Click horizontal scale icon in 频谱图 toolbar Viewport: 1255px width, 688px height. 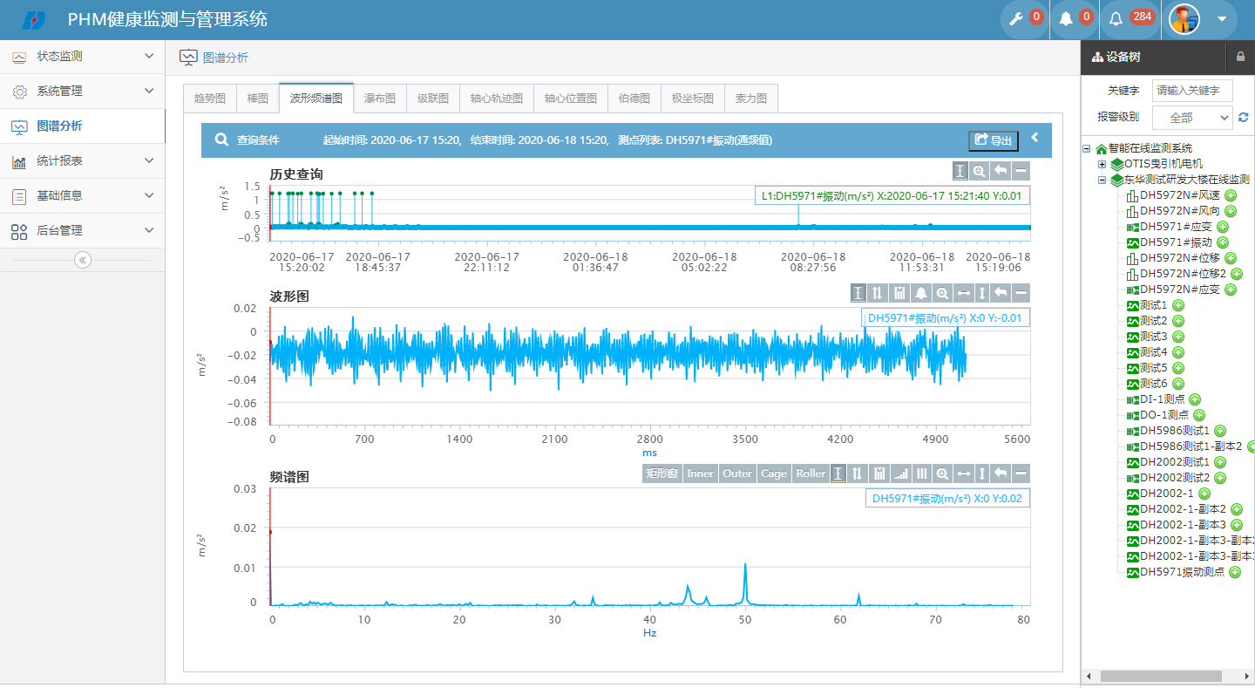[963, 473]
